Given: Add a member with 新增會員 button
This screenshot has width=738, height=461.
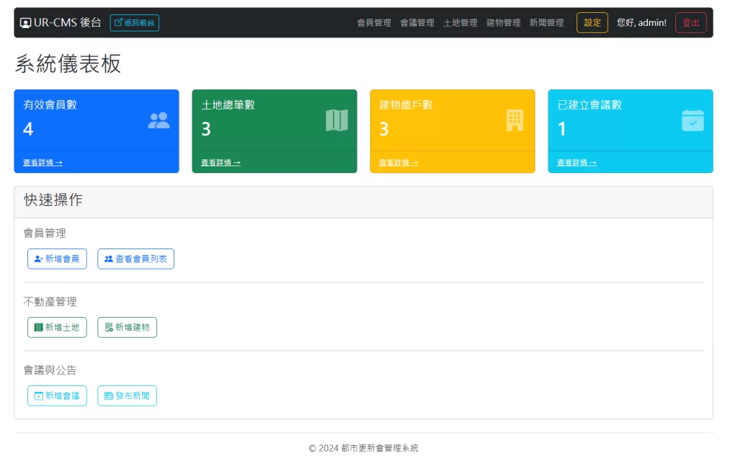Looking at the screenshot, I should pos(57,259).
